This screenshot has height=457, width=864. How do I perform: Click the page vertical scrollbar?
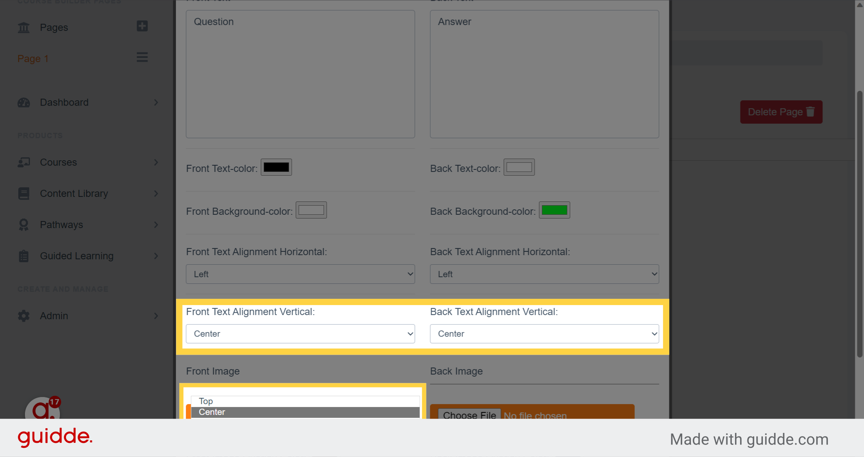[859, 224]
